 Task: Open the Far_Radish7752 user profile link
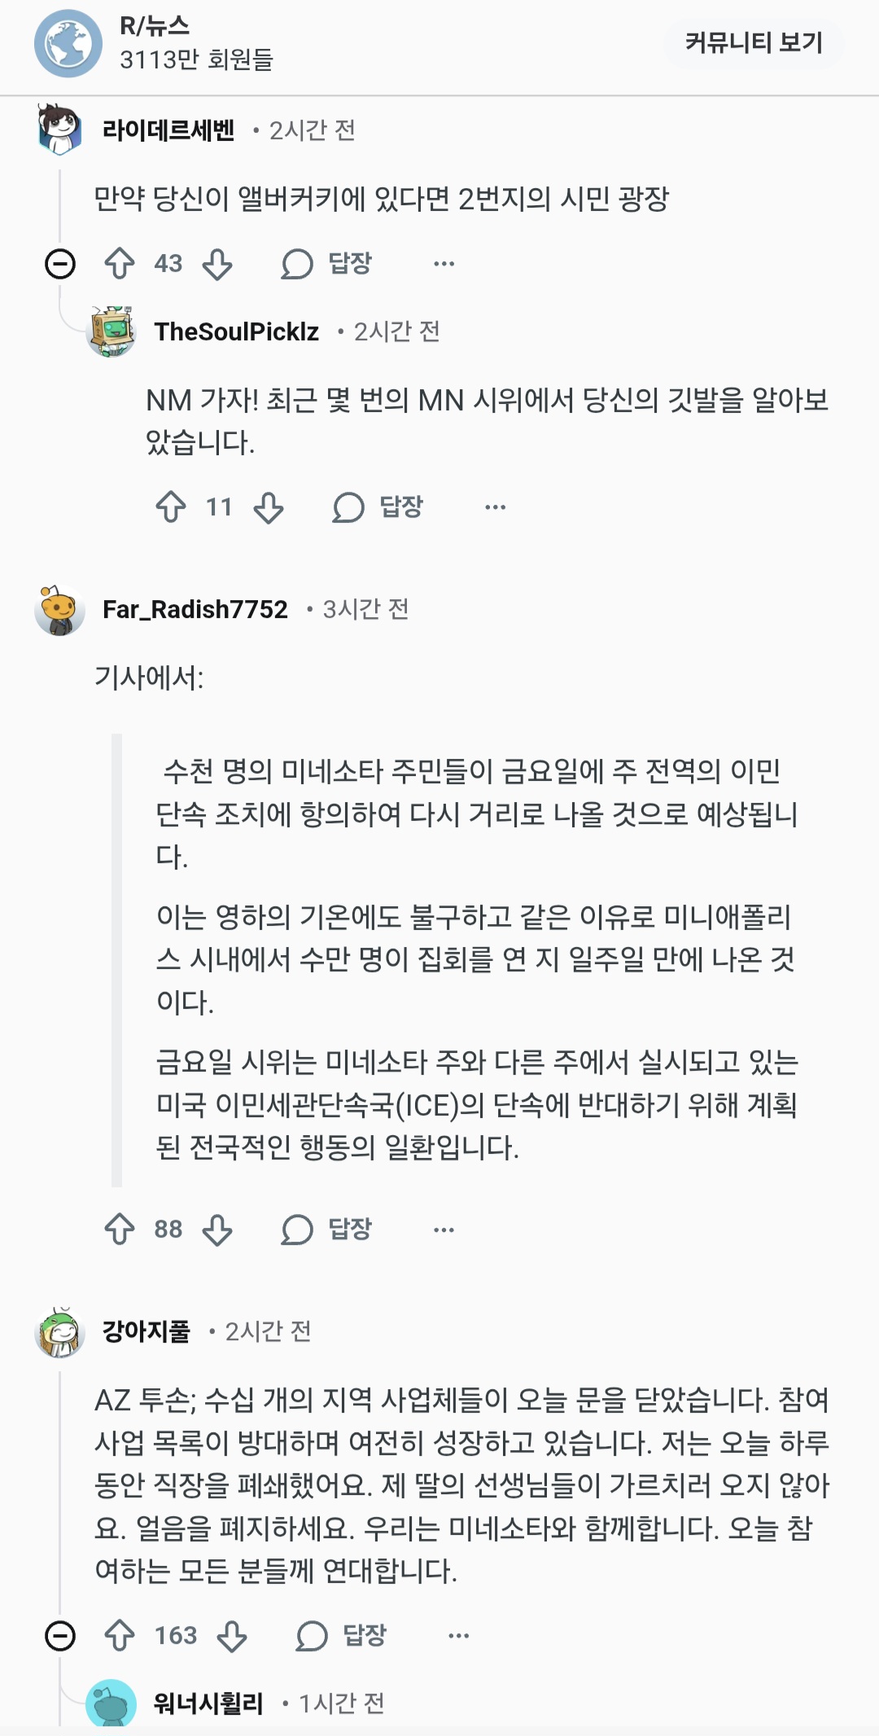click(x=195, y=609)
